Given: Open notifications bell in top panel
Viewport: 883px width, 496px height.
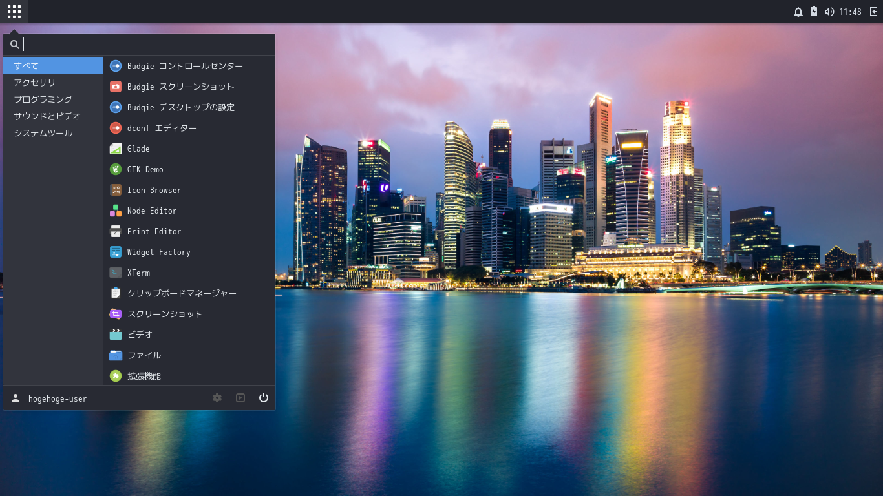Looking at the screenshot, I should coord(798,12).
